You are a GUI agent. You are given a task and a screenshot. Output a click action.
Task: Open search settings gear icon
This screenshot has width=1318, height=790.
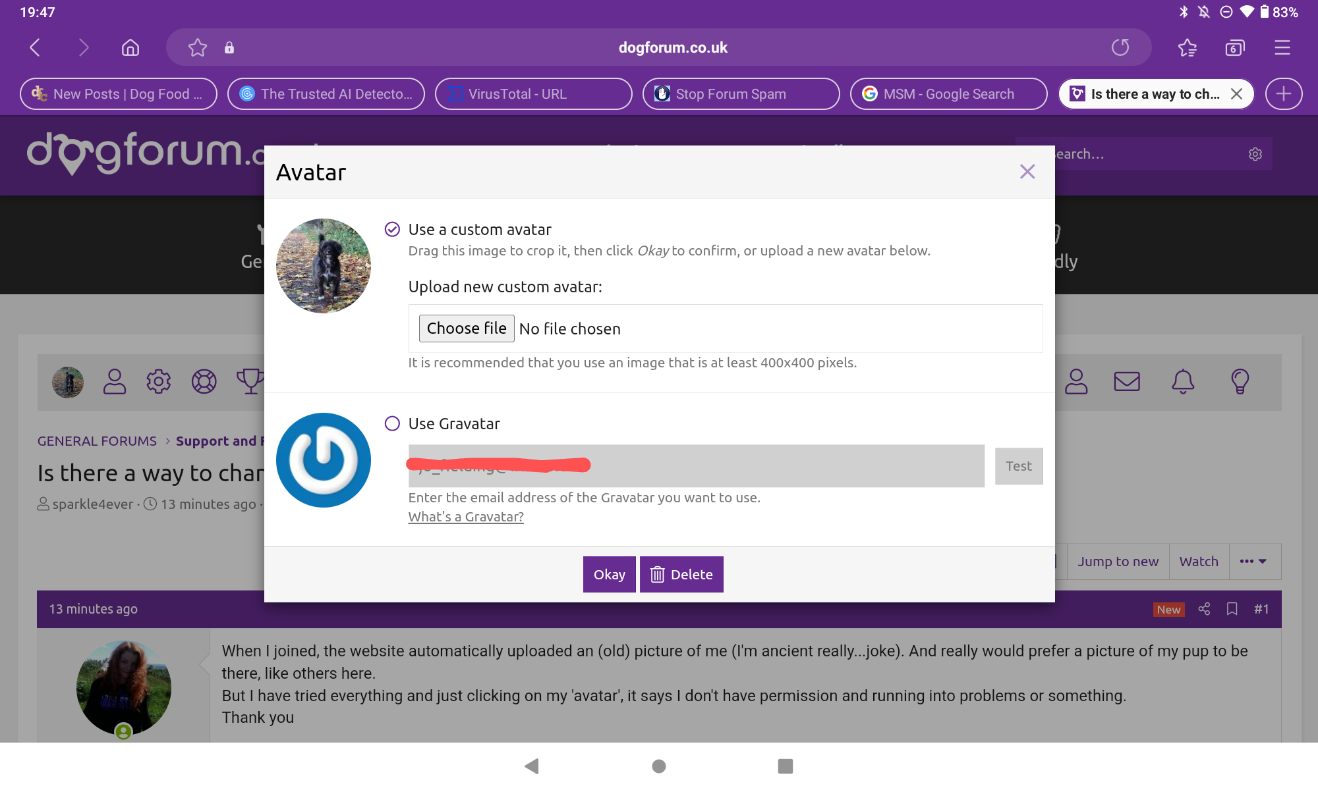pos(1255,154)
